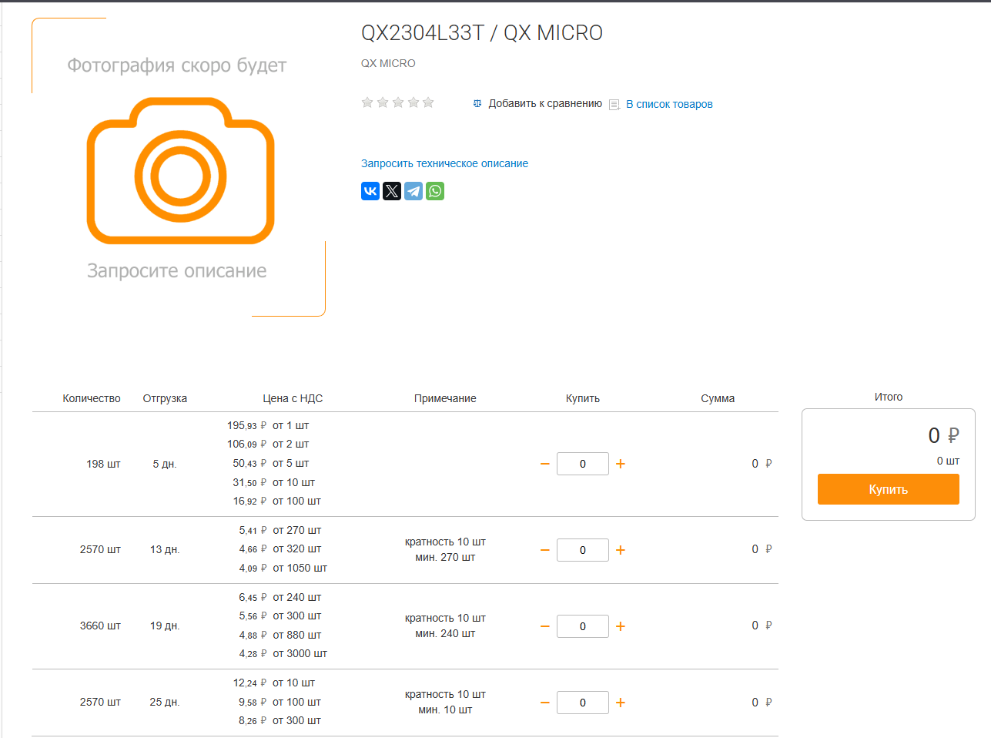
Task: Share the product on X (Twitter)
Action: (392, 191)
